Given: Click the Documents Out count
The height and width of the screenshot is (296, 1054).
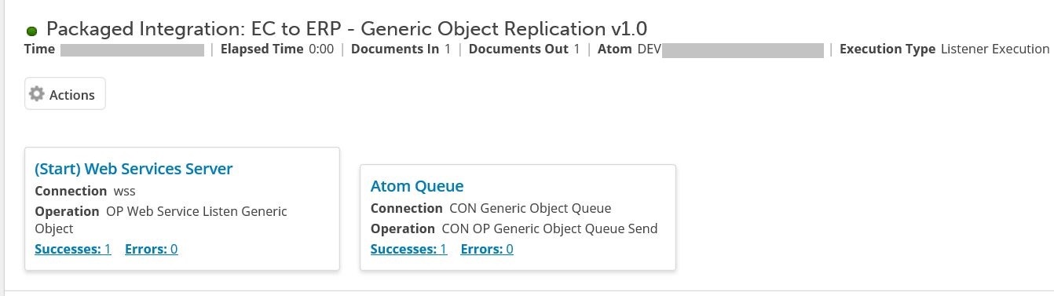Looking at the screenshot, I should 576,49.
